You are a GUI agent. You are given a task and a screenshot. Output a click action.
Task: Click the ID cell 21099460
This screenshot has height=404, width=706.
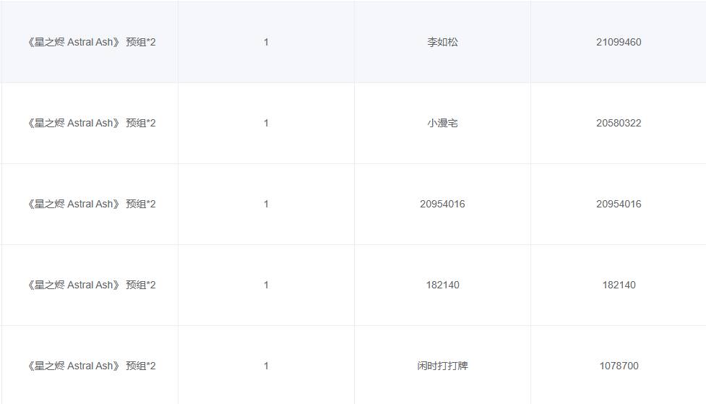618,42
